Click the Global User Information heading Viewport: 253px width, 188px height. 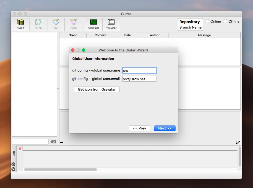(93, 58)
